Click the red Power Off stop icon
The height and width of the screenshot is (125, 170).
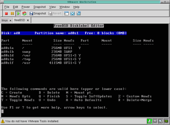tap(7, 14)
